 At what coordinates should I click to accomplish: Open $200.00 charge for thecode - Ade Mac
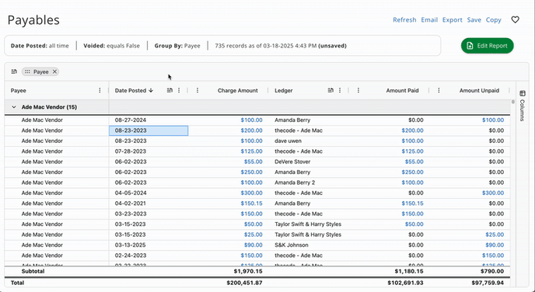[x=251, y=130]
